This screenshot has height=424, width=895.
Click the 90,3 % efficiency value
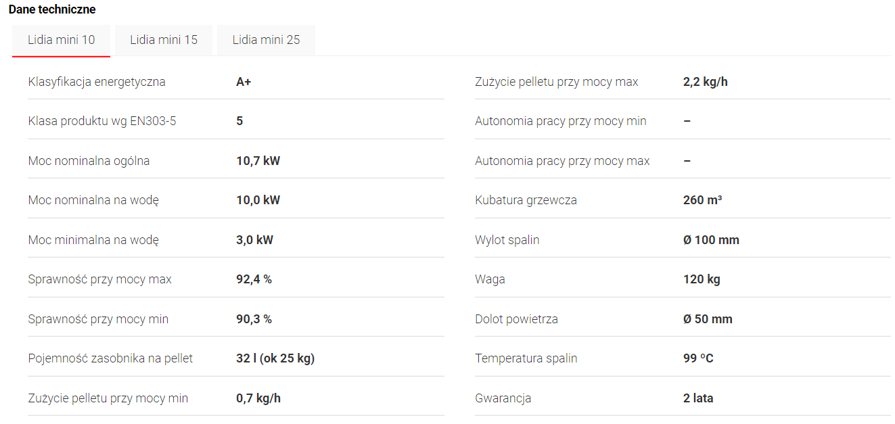(x=254, y=319)
